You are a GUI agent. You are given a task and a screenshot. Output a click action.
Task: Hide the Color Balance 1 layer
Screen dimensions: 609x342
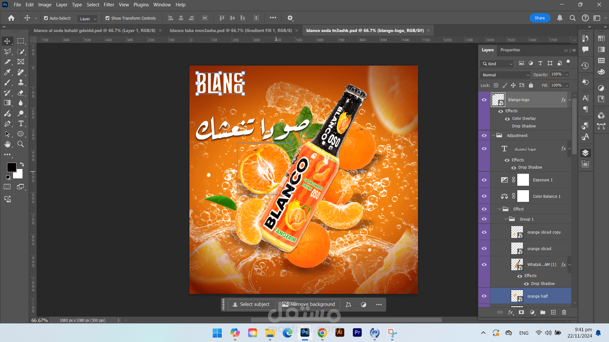(x=484, y=196)
